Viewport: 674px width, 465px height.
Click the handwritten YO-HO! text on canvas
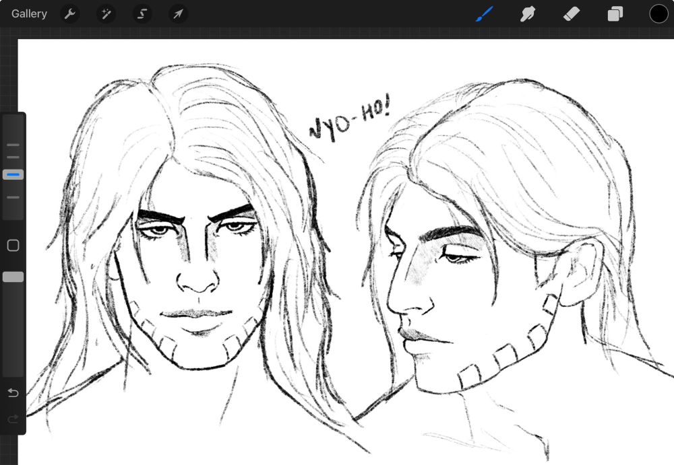[x=350, y=118]
